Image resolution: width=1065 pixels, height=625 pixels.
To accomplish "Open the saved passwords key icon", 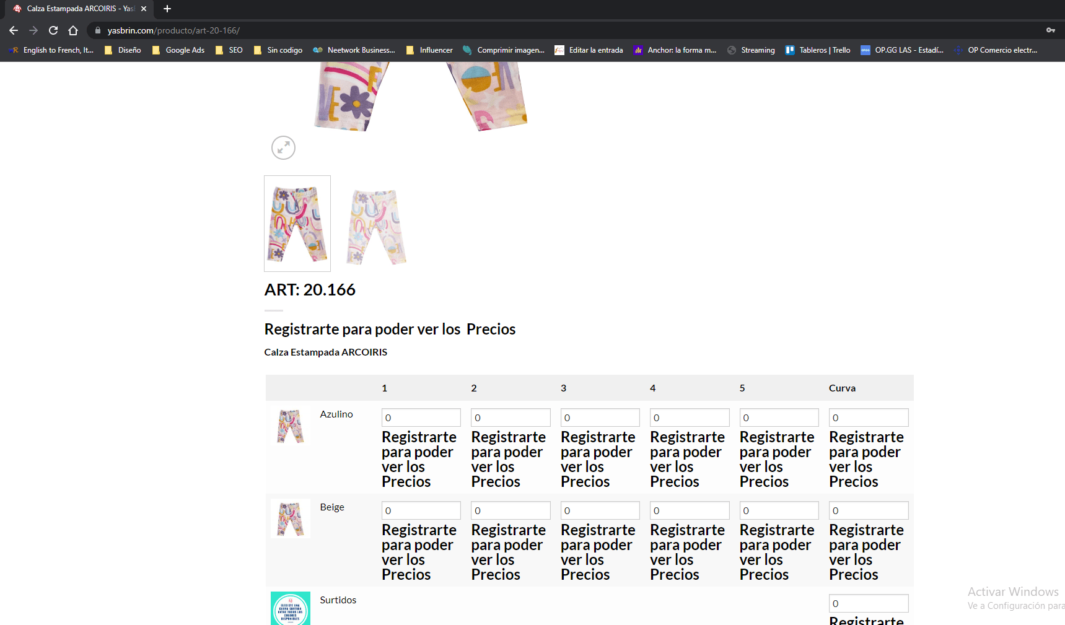I will tap(1051, 30).
